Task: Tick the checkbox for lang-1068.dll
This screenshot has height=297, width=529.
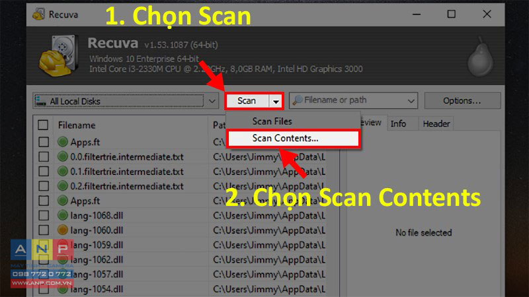Action: (x=44, y=215)
